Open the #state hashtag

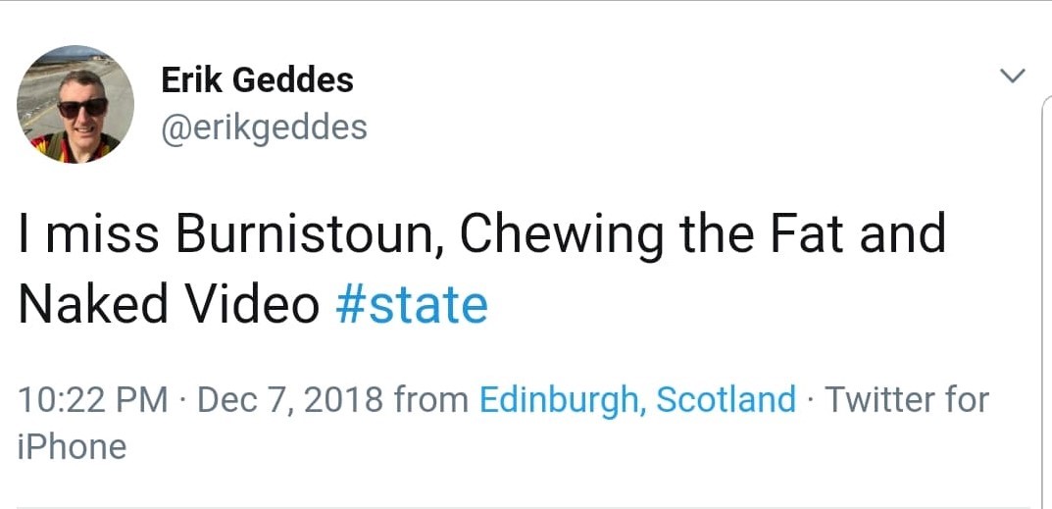click(x=411, y=305)
